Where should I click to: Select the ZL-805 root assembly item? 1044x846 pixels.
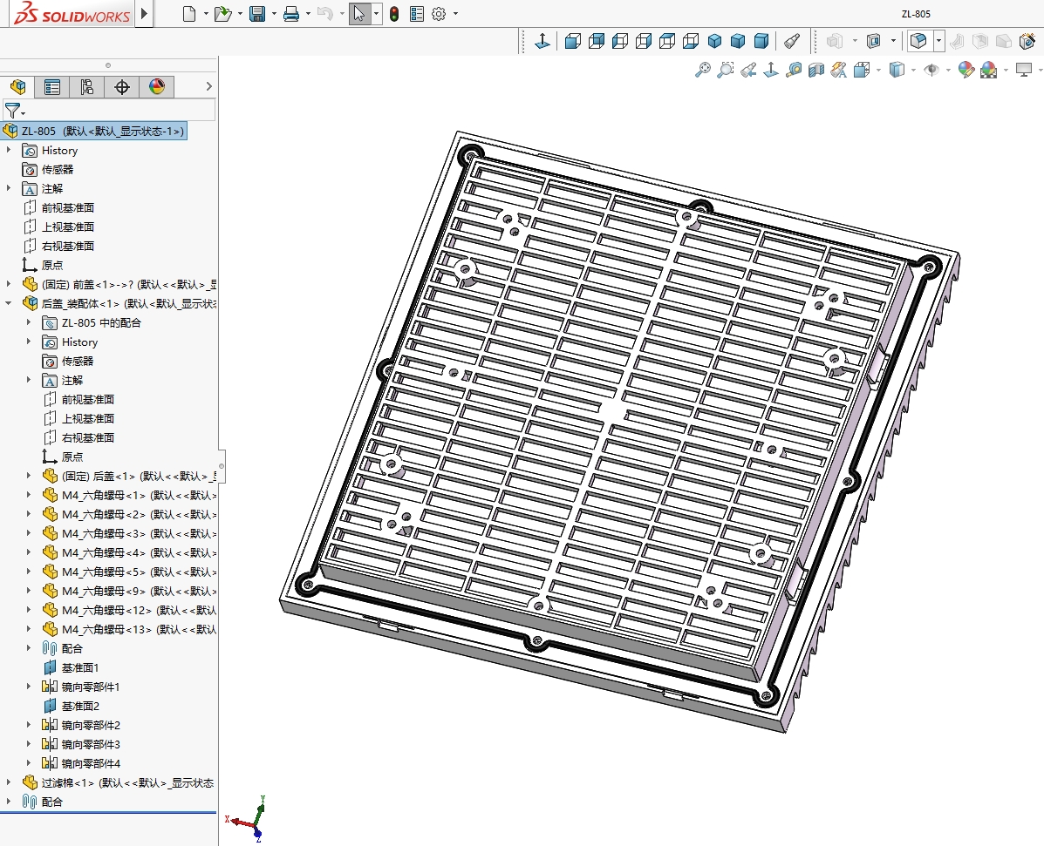94,131
